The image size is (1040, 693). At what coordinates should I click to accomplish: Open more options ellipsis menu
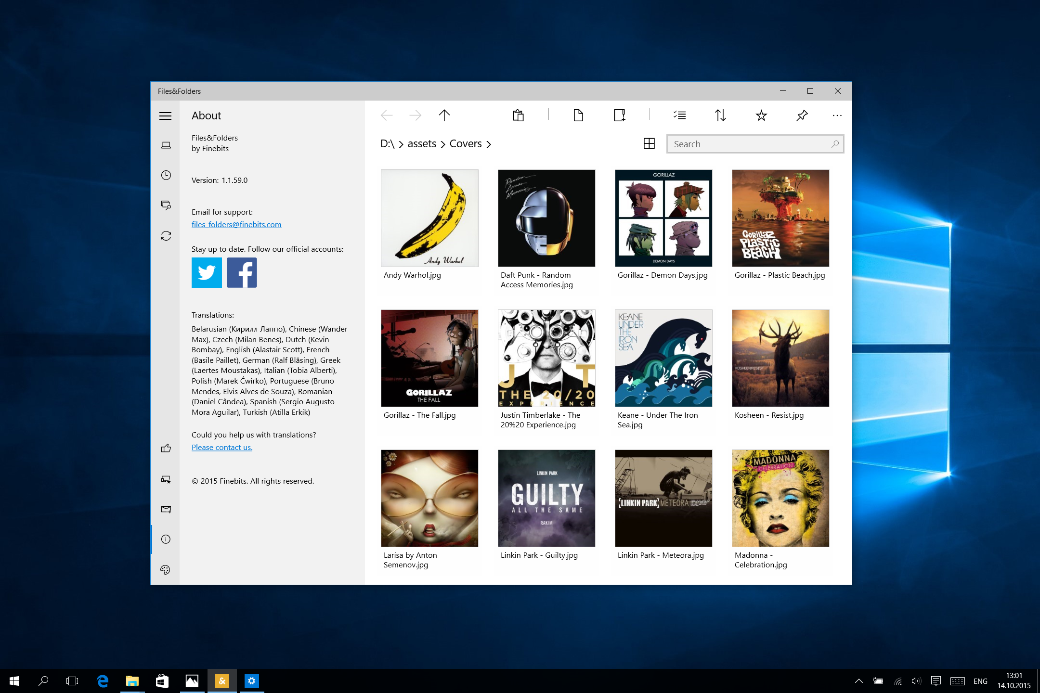(837, 115)
